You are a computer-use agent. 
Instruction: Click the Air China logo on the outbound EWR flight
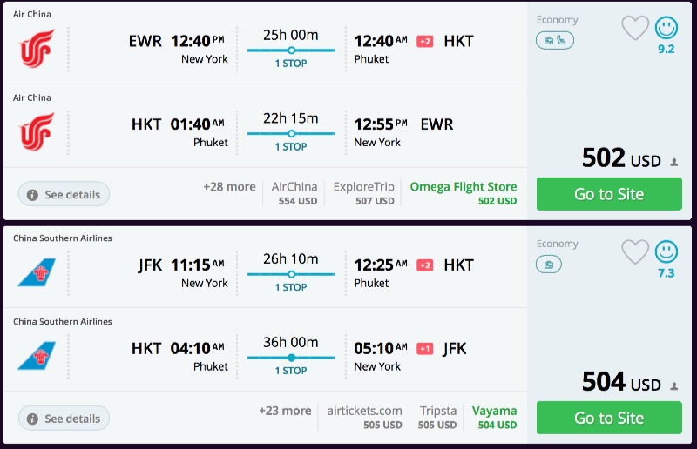tap(37, 49)
